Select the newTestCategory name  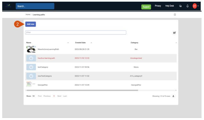(45, 76)
